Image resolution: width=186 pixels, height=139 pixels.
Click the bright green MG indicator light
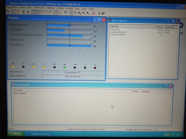(x=65, y=67)
